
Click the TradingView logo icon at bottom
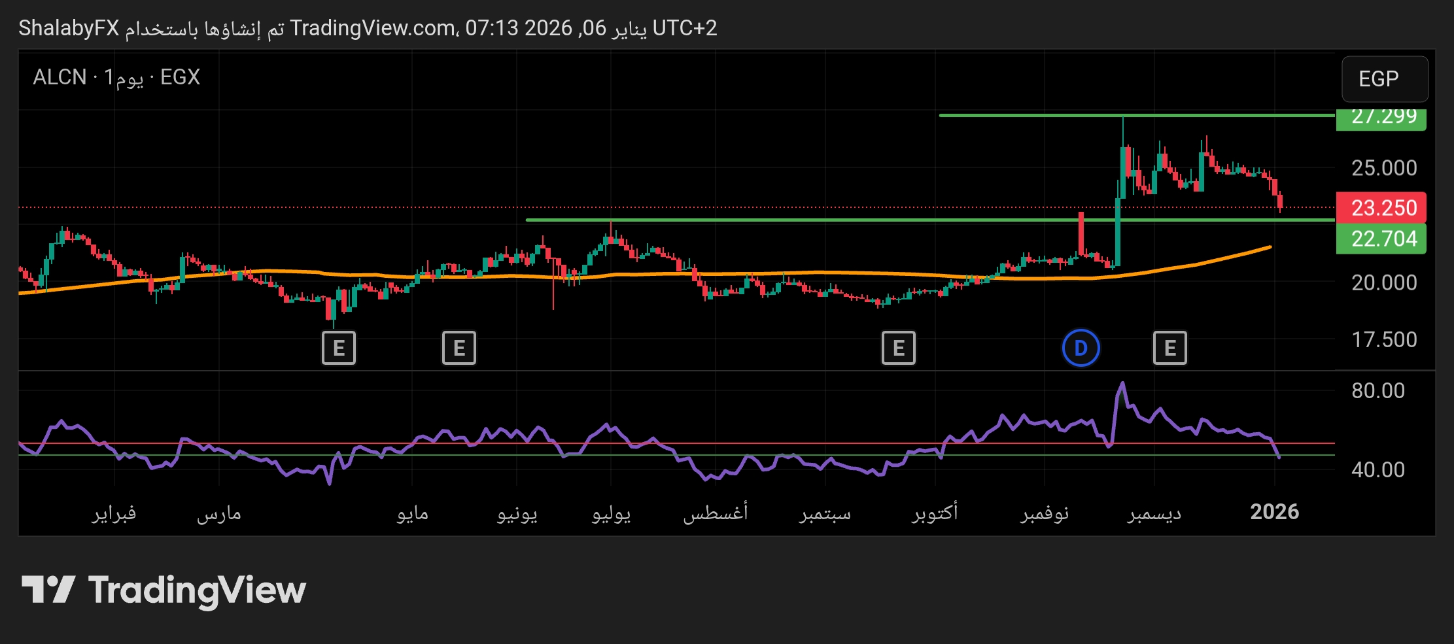[x=48, y=589]
